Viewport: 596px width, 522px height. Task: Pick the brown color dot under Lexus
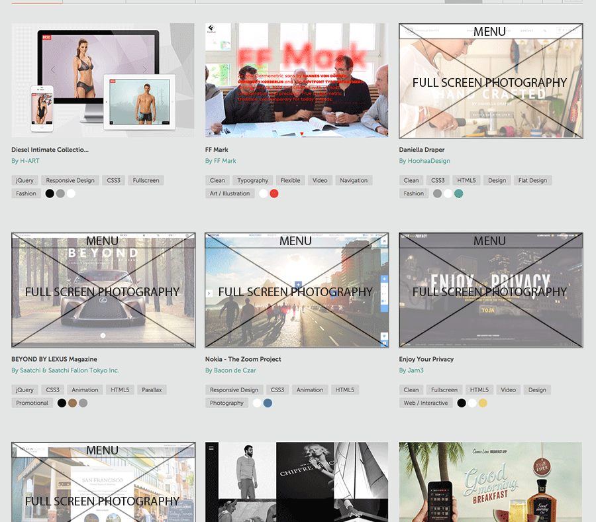[x=72, y=403]
